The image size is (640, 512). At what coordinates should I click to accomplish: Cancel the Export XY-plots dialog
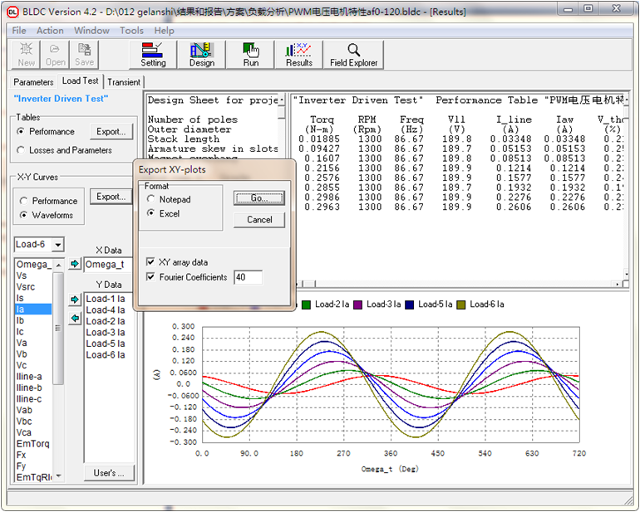click(x=259, y=220)
